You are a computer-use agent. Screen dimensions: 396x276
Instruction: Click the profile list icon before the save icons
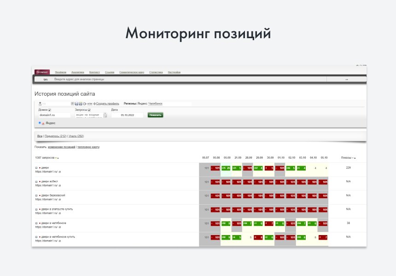72,103
